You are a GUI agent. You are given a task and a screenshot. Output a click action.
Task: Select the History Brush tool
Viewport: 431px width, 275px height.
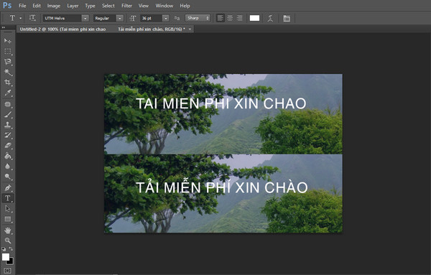7,135
